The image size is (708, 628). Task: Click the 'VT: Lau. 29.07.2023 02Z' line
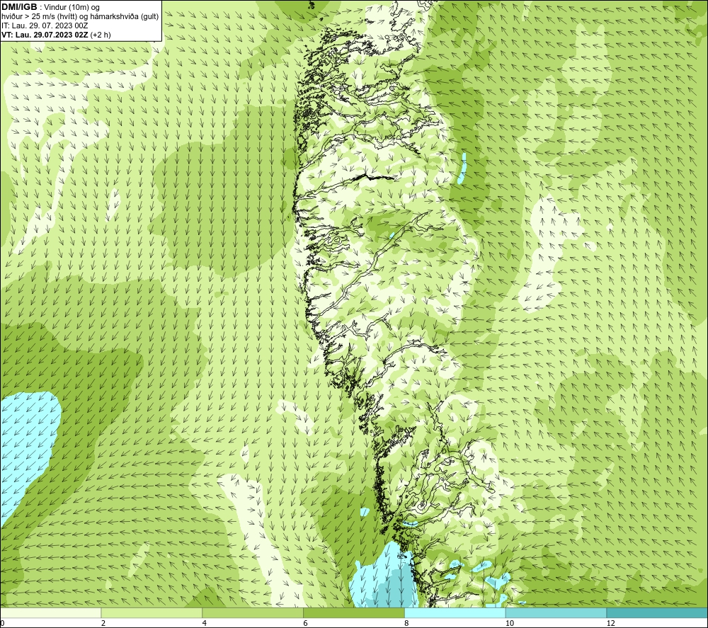point(45,35)
